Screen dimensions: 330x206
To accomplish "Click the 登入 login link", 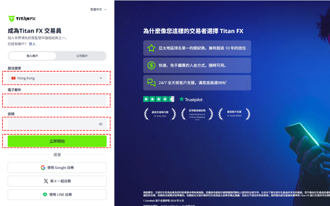I will coord(32,44).
